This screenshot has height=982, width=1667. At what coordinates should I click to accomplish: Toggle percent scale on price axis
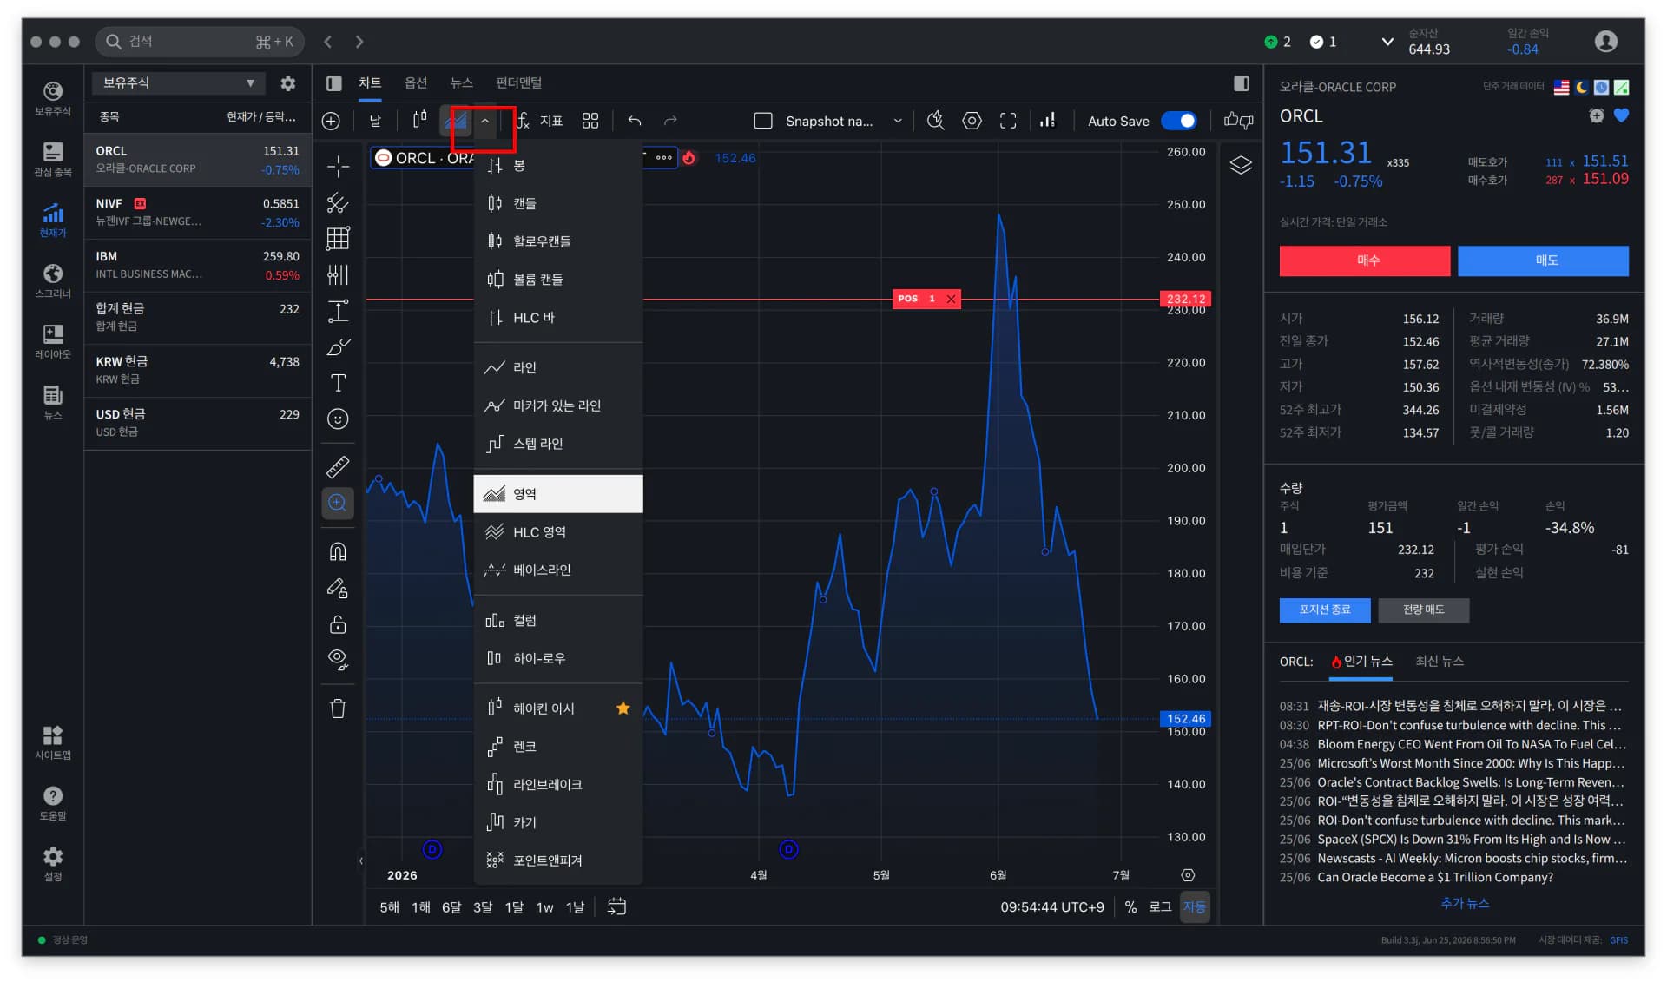(1130, 906)
